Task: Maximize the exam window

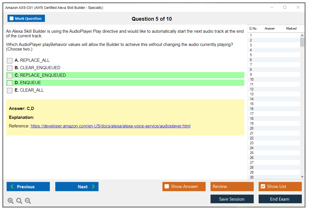Action: [285, 7]
